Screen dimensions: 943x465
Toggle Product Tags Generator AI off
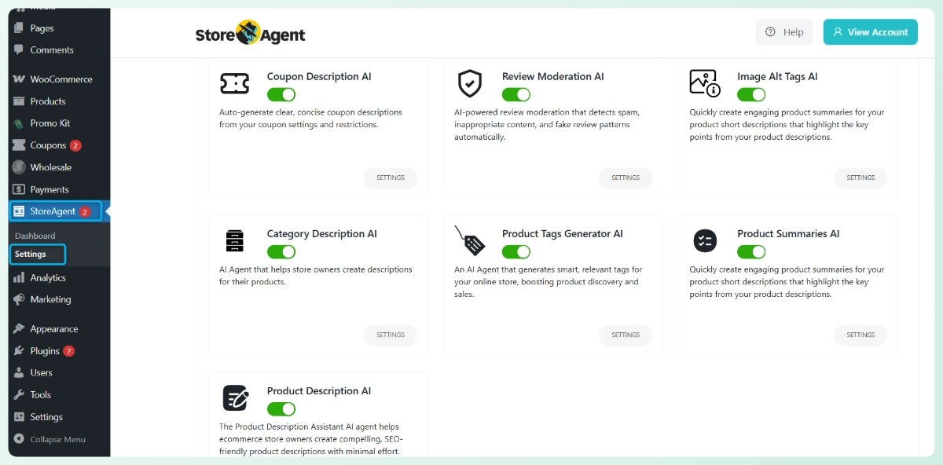[x=516, y=252]
